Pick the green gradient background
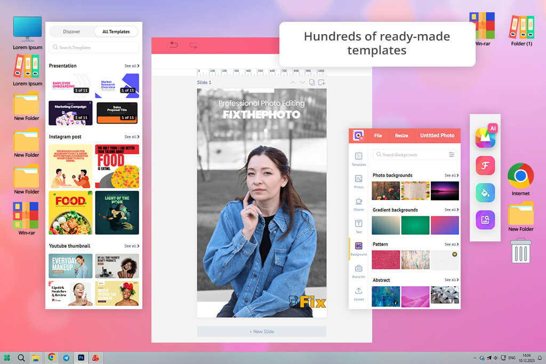546x364 pixels. [415, 225]
